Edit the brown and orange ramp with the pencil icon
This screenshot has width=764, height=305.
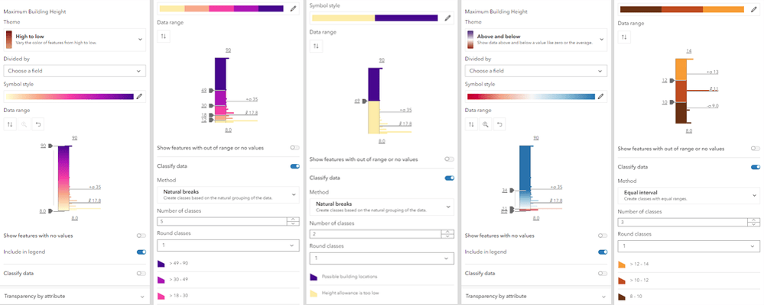click(x=754, y=9)
